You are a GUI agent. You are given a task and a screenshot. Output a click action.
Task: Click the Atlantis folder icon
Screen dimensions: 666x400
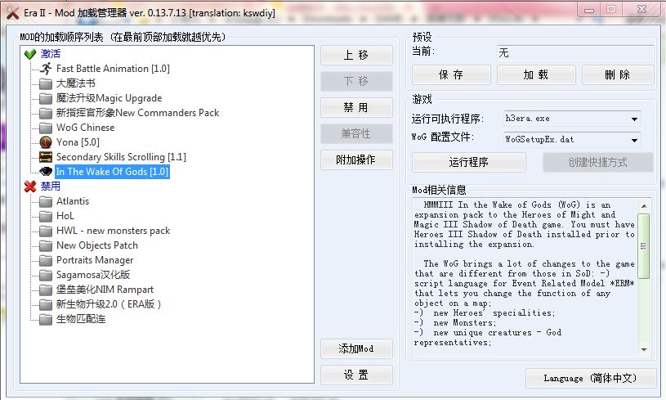pos(46,201)
